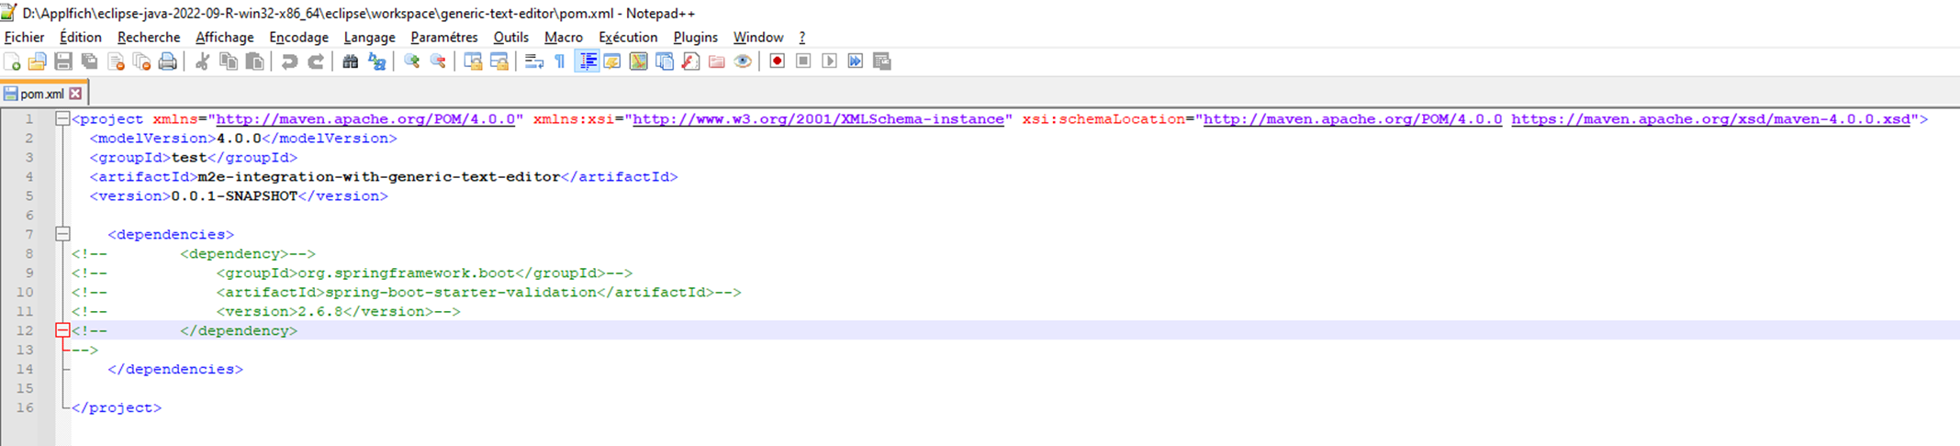
Task: Click modelVersion value 4.0.0
Action: 239,139
